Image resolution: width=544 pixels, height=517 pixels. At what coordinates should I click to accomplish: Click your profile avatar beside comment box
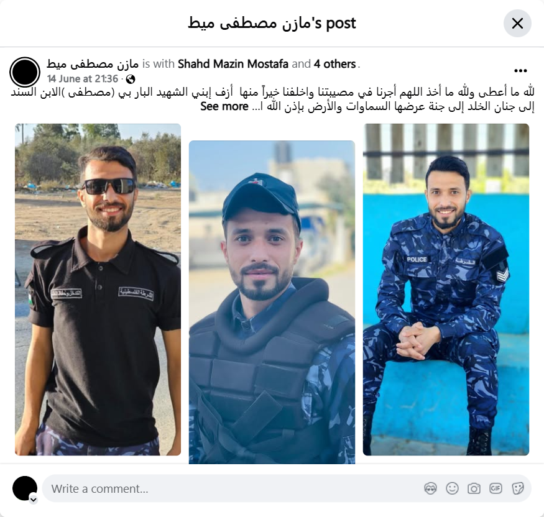pyautogui.click(x=25, y=488)
